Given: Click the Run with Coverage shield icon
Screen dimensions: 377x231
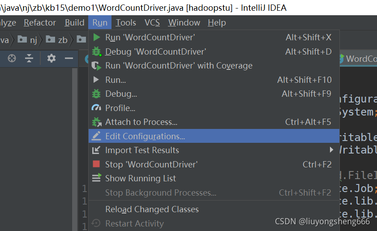Looking at the screenshot, I should [x=96, y=66].
